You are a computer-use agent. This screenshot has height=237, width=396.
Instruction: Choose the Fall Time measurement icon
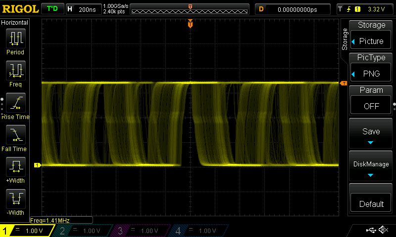click(15, 135)
